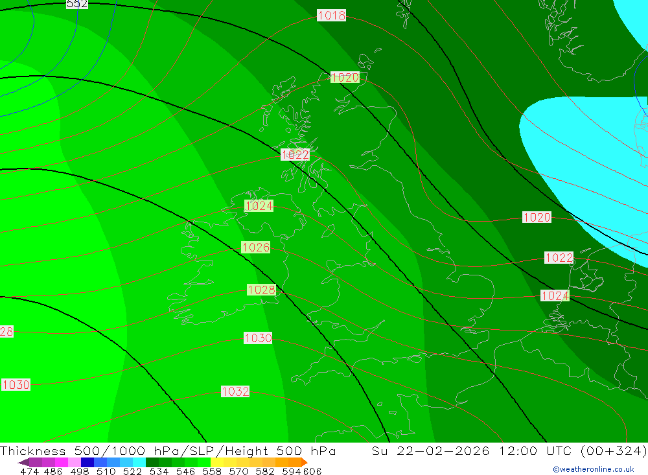Viewport: 648px width, 475px height.
Task: Click the legend value 594
Action: 292,471
